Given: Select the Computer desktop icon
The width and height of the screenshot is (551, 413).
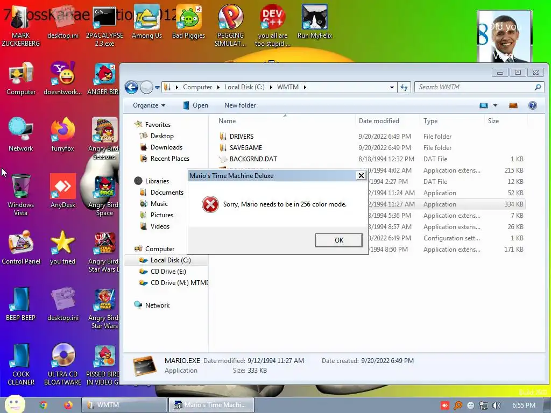Looking at the screenshot, I should tap(21, 79).
